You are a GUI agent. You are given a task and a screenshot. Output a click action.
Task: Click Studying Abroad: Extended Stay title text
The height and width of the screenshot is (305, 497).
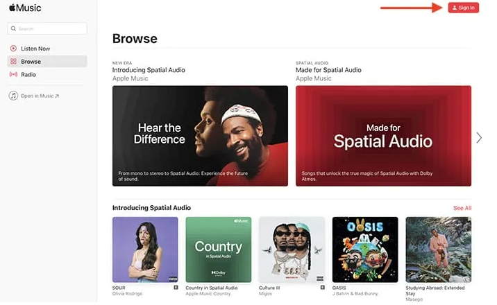(435, 290)
